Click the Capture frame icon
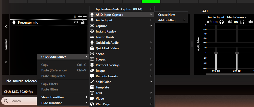Image resolution: width=254 pixels, height=107 pixels. point(92,26)
